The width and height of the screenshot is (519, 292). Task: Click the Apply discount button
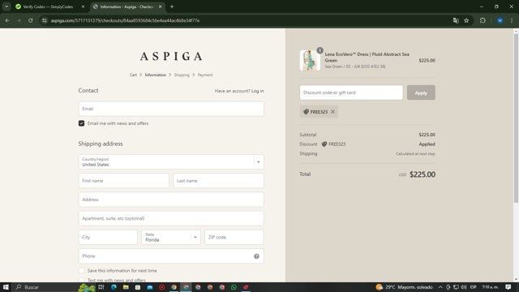click(x=421, y=92)
